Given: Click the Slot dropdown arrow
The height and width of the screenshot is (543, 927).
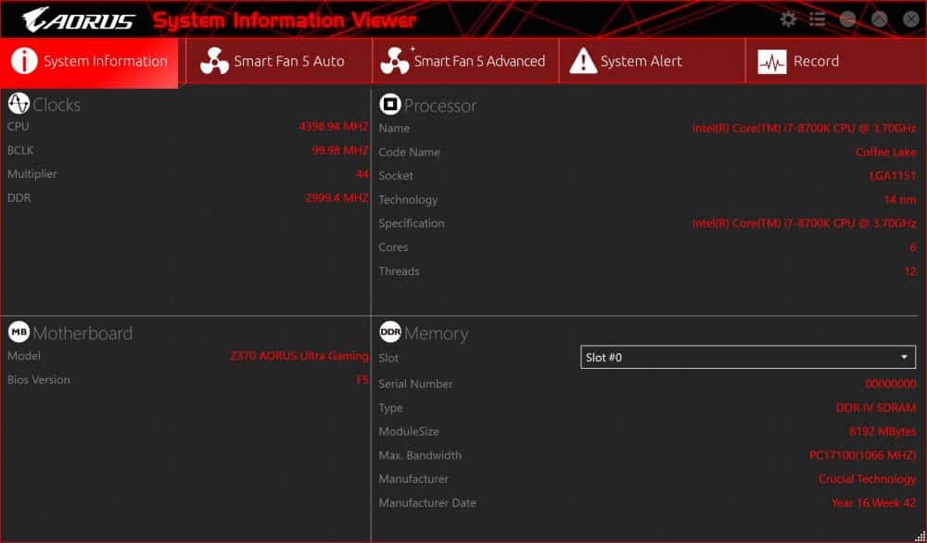Looking at the screenshot, I should click(904, 358).
